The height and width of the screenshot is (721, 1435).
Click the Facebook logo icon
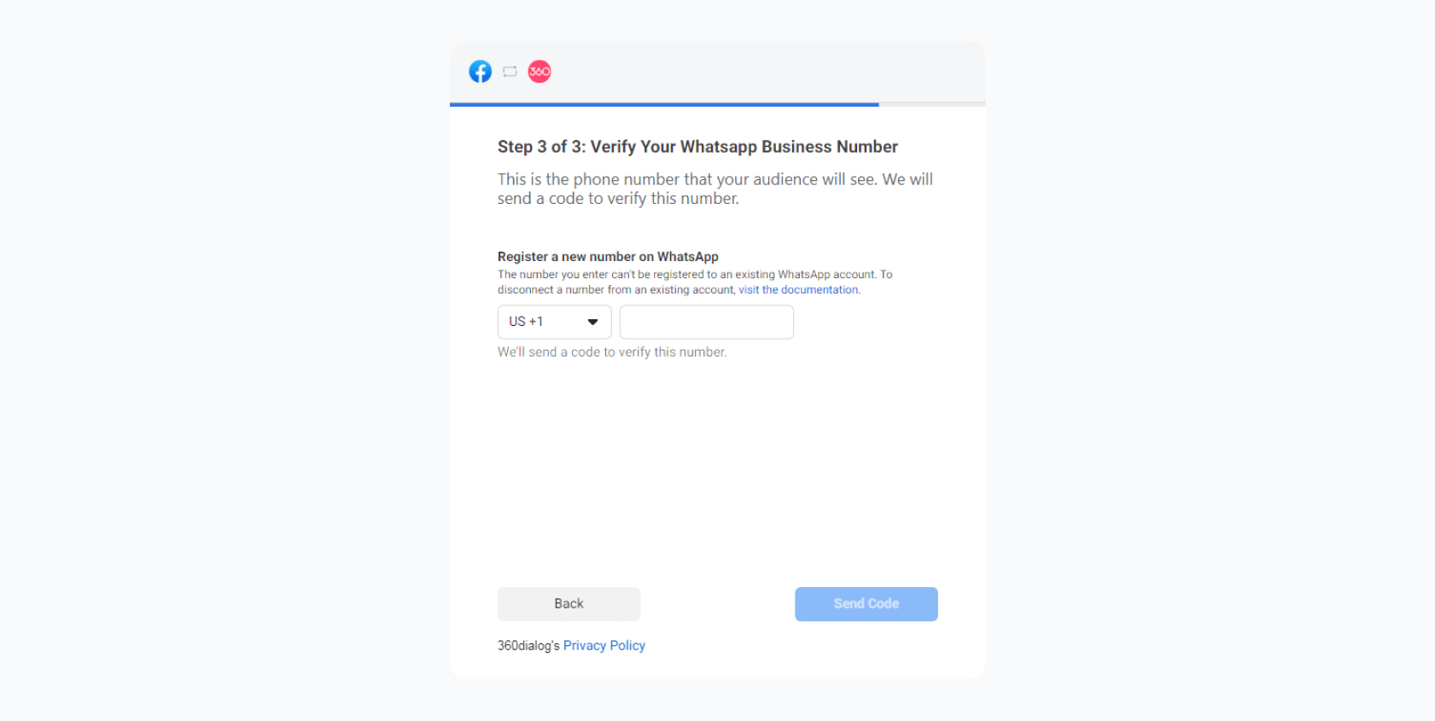(481, 72)
